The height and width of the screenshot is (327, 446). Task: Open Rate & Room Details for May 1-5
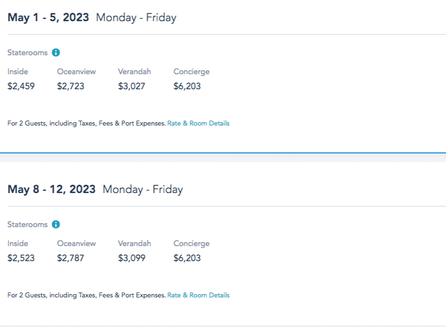[x=198, y=123]
